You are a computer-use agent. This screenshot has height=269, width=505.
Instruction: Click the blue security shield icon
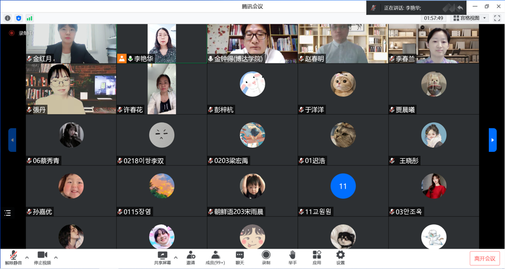pos(19,18)
